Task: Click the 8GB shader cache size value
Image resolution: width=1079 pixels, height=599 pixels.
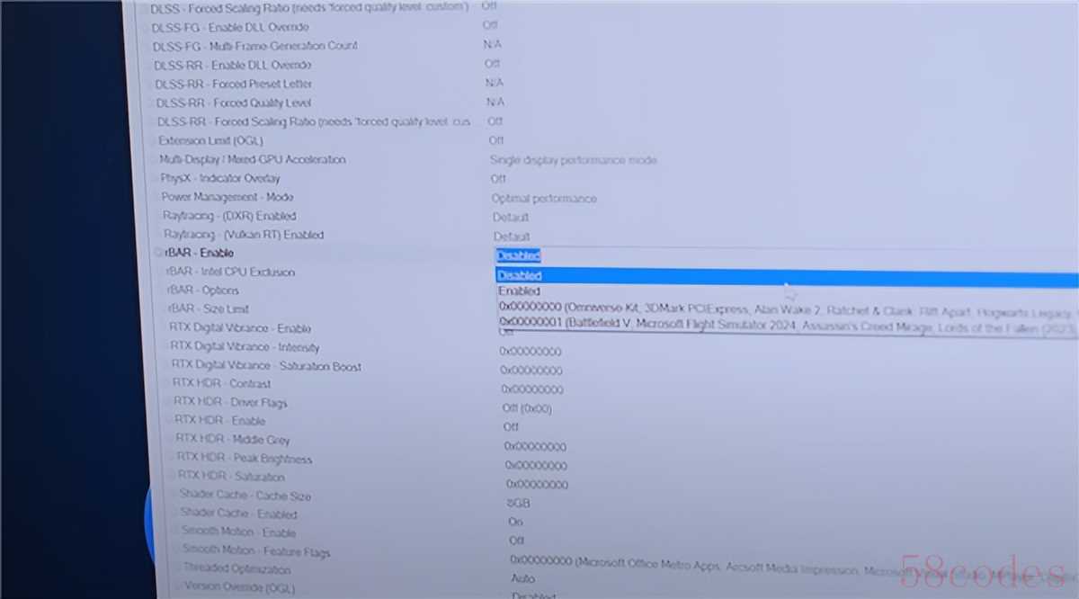Action: coord(519,503)
